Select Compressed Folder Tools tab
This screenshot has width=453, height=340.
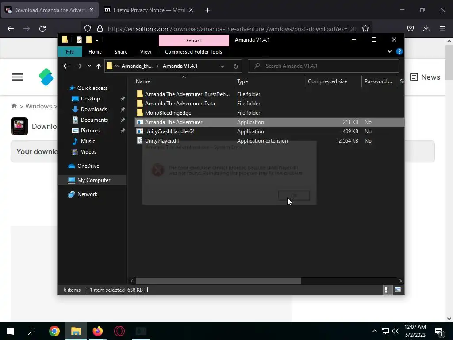click(194, 52)
